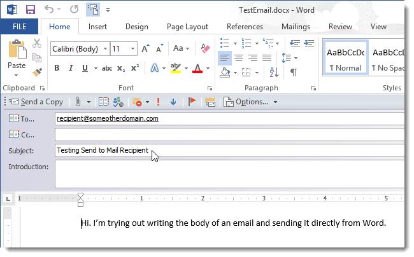Viewport: 414px width, 257px height.
Task: Click Clear All Formatting eraser icon
Action: pyautogui.click(x=205, y=48)
